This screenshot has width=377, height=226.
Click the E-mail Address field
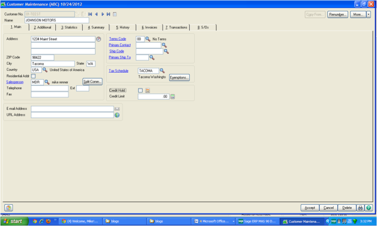(x=72, y=109)
